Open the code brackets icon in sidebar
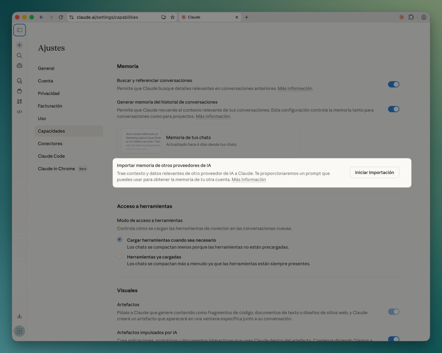442x353 pixels. tap(20, 112)
